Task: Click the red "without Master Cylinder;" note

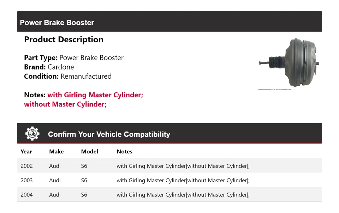Action: coord(65,104)
